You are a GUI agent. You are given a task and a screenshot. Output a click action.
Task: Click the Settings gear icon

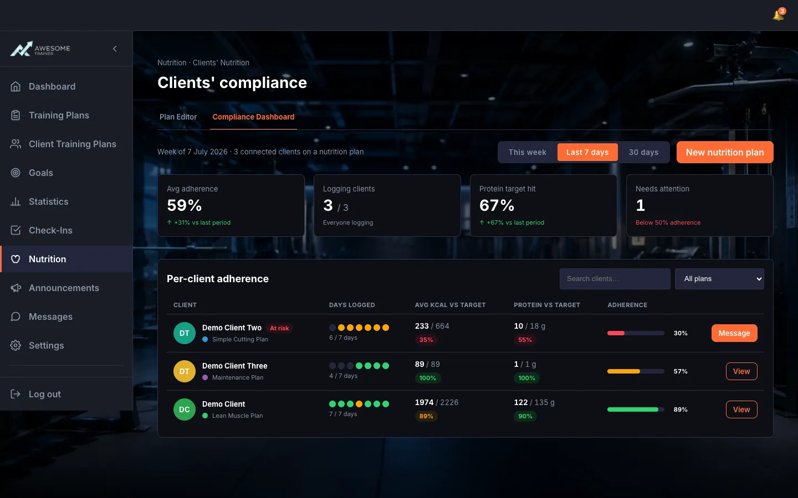[x=16, y=345]
